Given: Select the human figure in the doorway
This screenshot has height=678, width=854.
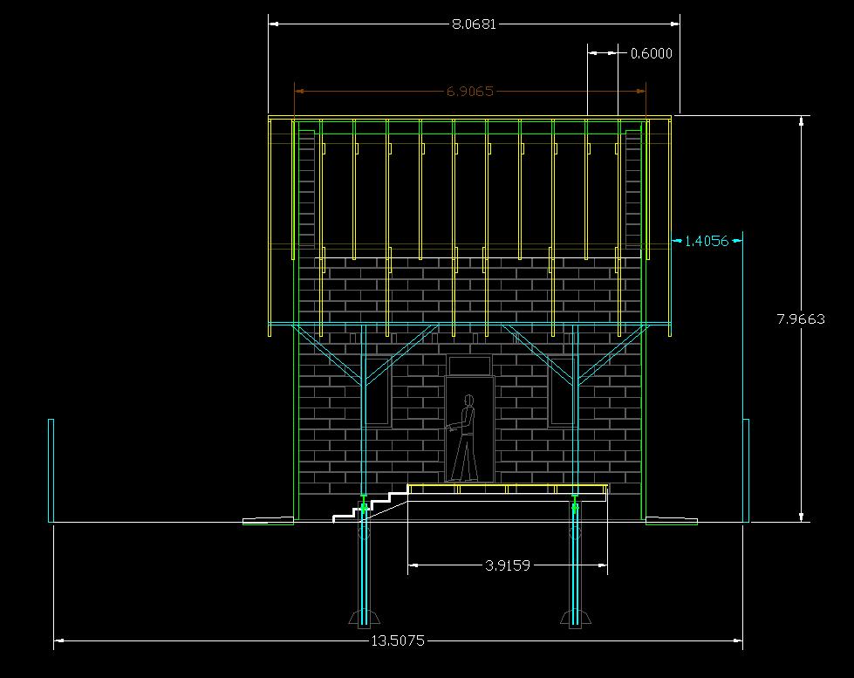Looking at the screenshot, I should tap(463, 438).
